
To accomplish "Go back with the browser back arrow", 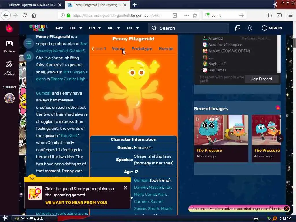I will (x=6, y=15).
